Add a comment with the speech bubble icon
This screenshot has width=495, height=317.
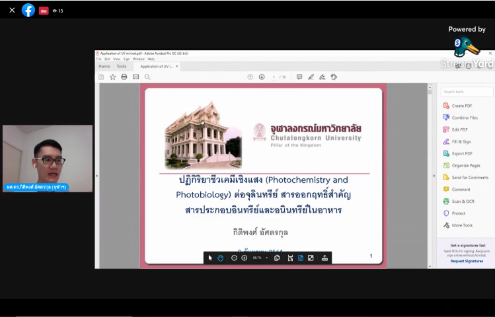point(299,77)
